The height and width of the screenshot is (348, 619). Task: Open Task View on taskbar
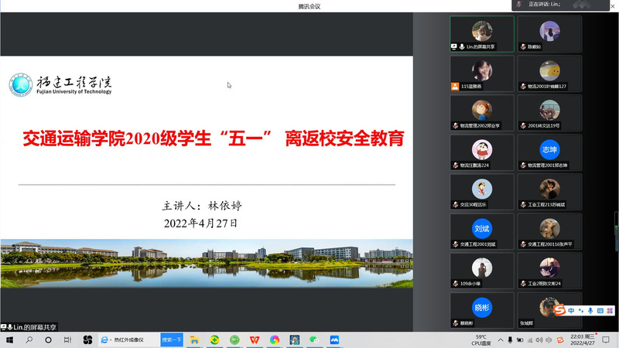click(x=67, y=339)
